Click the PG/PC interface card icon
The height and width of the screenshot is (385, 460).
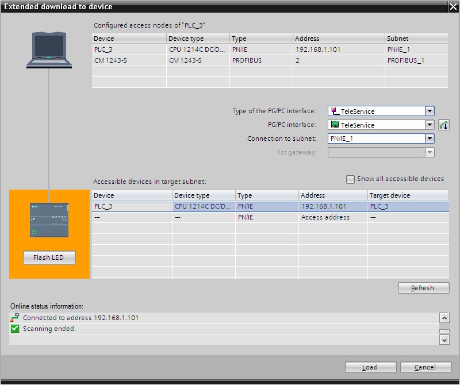point(335,125)
